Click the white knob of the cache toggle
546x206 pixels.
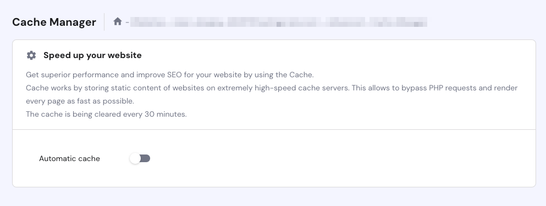coord(135,158)
